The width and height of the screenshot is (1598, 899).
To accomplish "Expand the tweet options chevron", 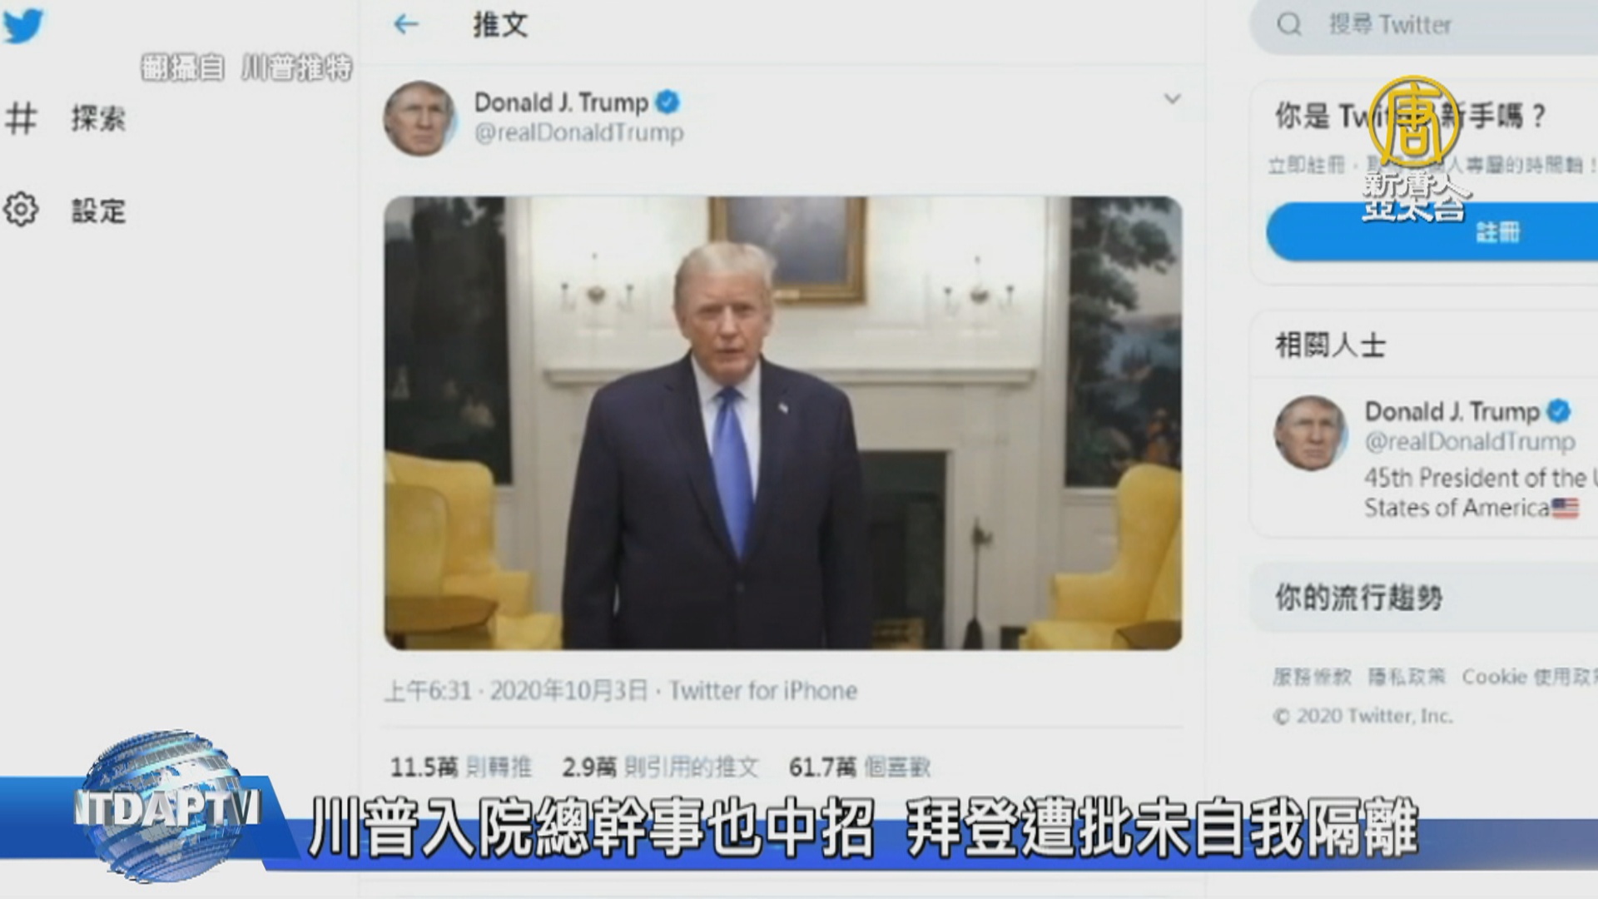I will click(x=1172, y=99).
